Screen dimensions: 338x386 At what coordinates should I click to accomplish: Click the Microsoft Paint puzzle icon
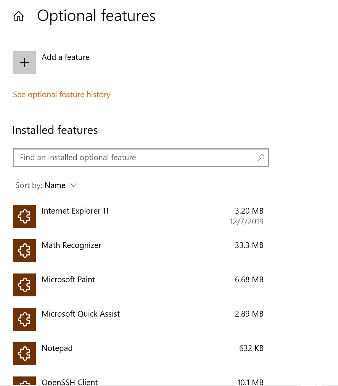click(24, 285)
